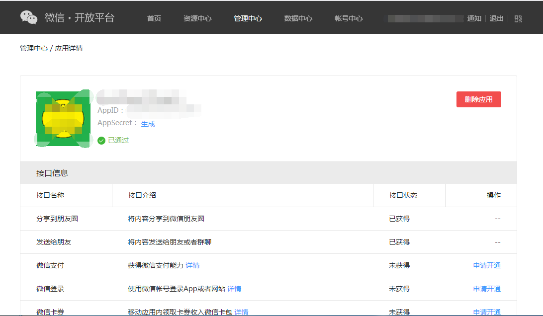Viewport: 543px width, 316px height.
Task: Select the 微信登录 row name
Action: 50,289
